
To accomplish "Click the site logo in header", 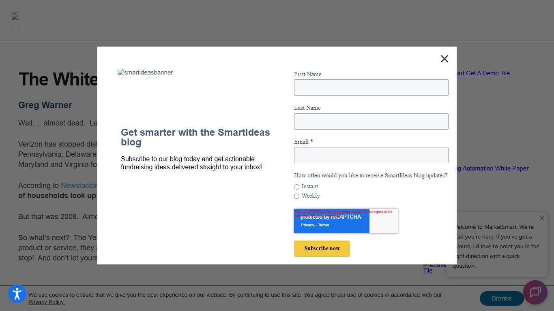I will click(x=15, y=21).
